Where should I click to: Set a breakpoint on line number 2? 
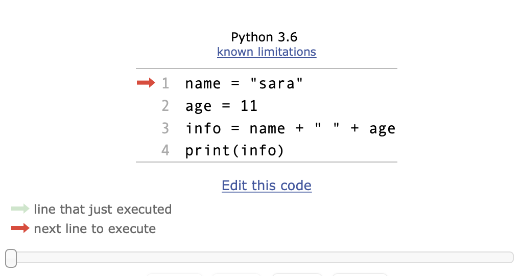(165, 106)
